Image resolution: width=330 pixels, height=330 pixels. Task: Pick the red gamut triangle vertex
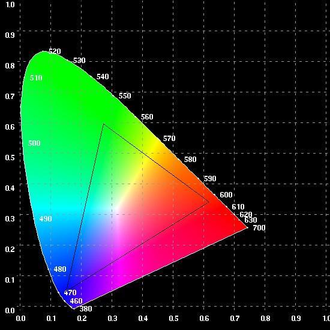point(209,202)
